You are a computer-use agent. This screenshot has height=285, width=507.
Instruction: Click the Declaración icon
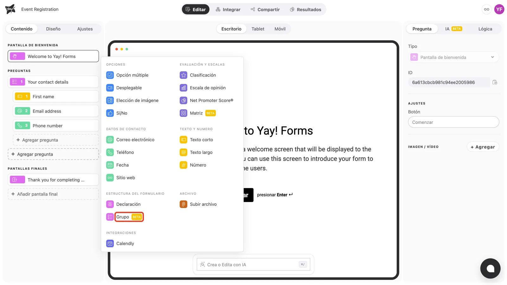pos(110,204)
